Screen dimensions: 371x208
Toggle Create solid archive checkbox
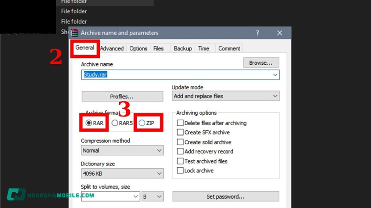(x=180, y=142)
